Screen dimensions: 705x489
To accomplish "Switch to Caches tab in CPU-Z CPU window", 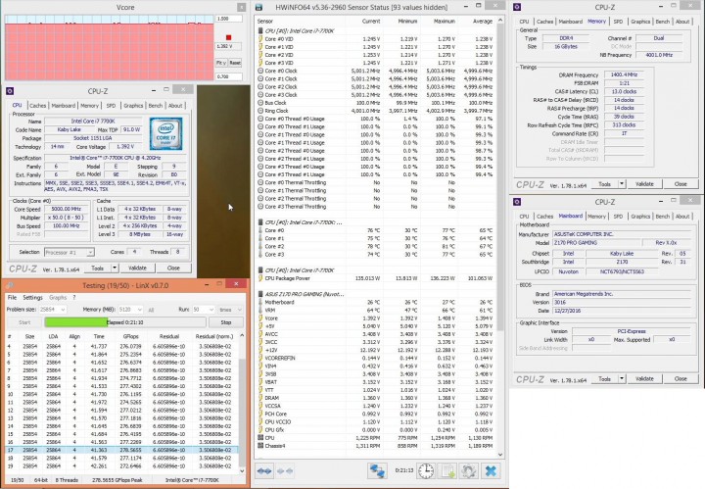I will pos(38,106).
